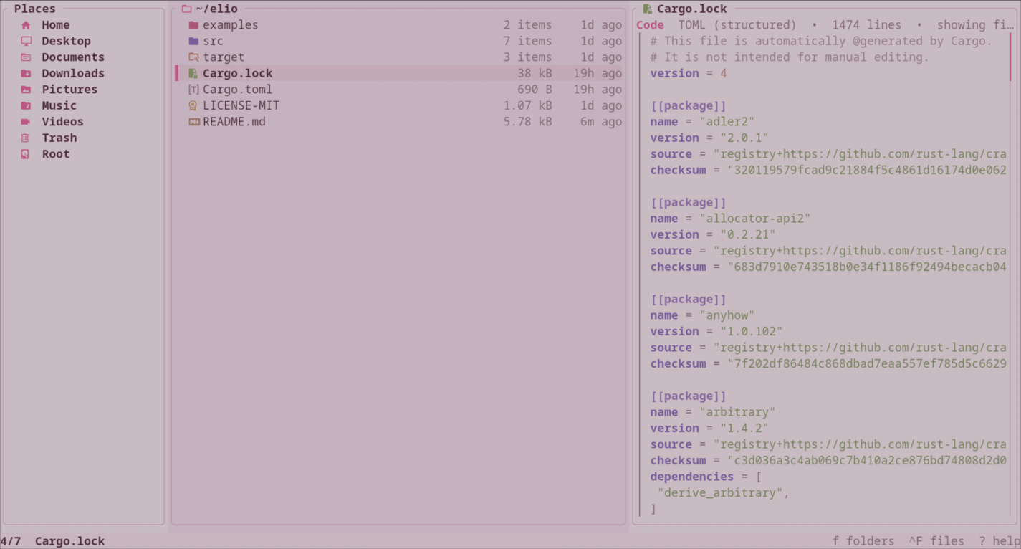Click the Cargo.lock file icon in the list
Image resolution: width=1021 pixels, height=549 pixels.
193,73
